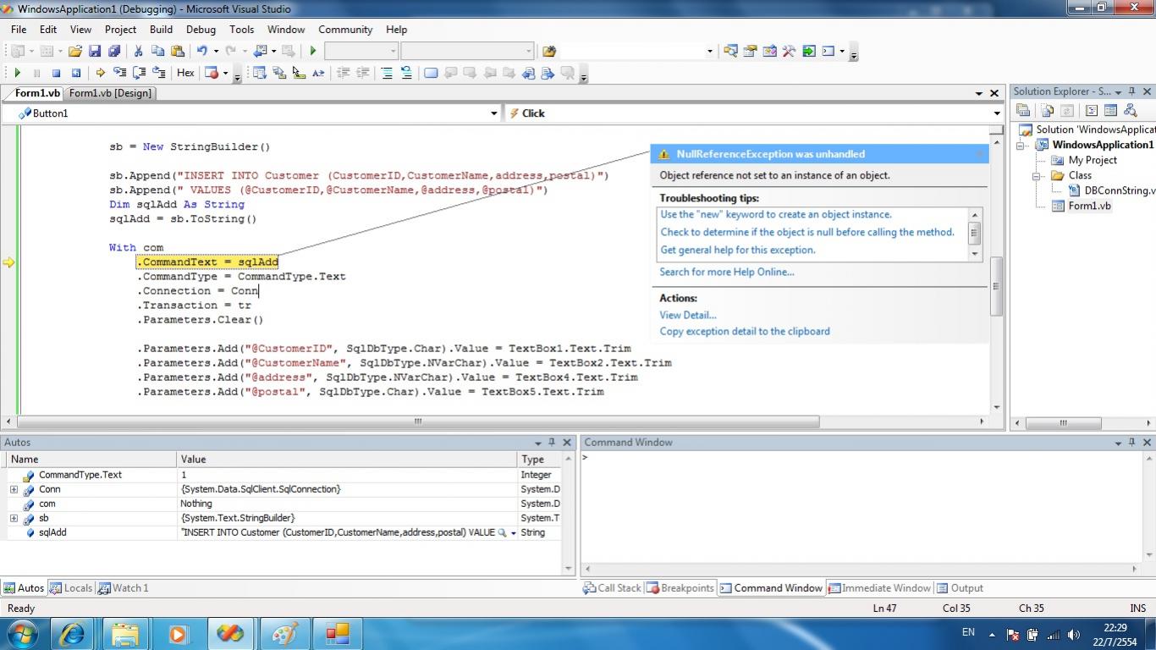Expand the Conn variable in Autos
The height and width of the screenshot is (650, 1156).
pyautogui.click(x=14, y=490)
